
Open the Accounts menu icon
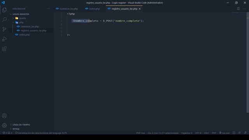pos(4,116)
